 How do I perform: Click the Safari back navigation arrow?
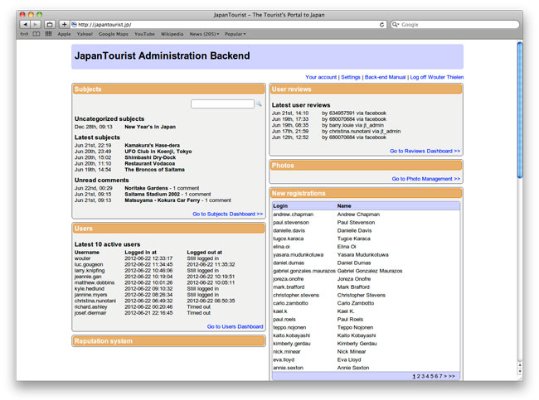[x=25, y=25]
